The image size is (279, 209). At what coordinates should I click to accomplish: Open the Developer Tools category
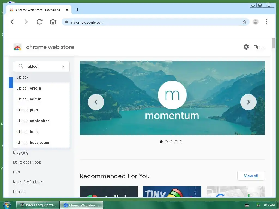click(27, 162)
